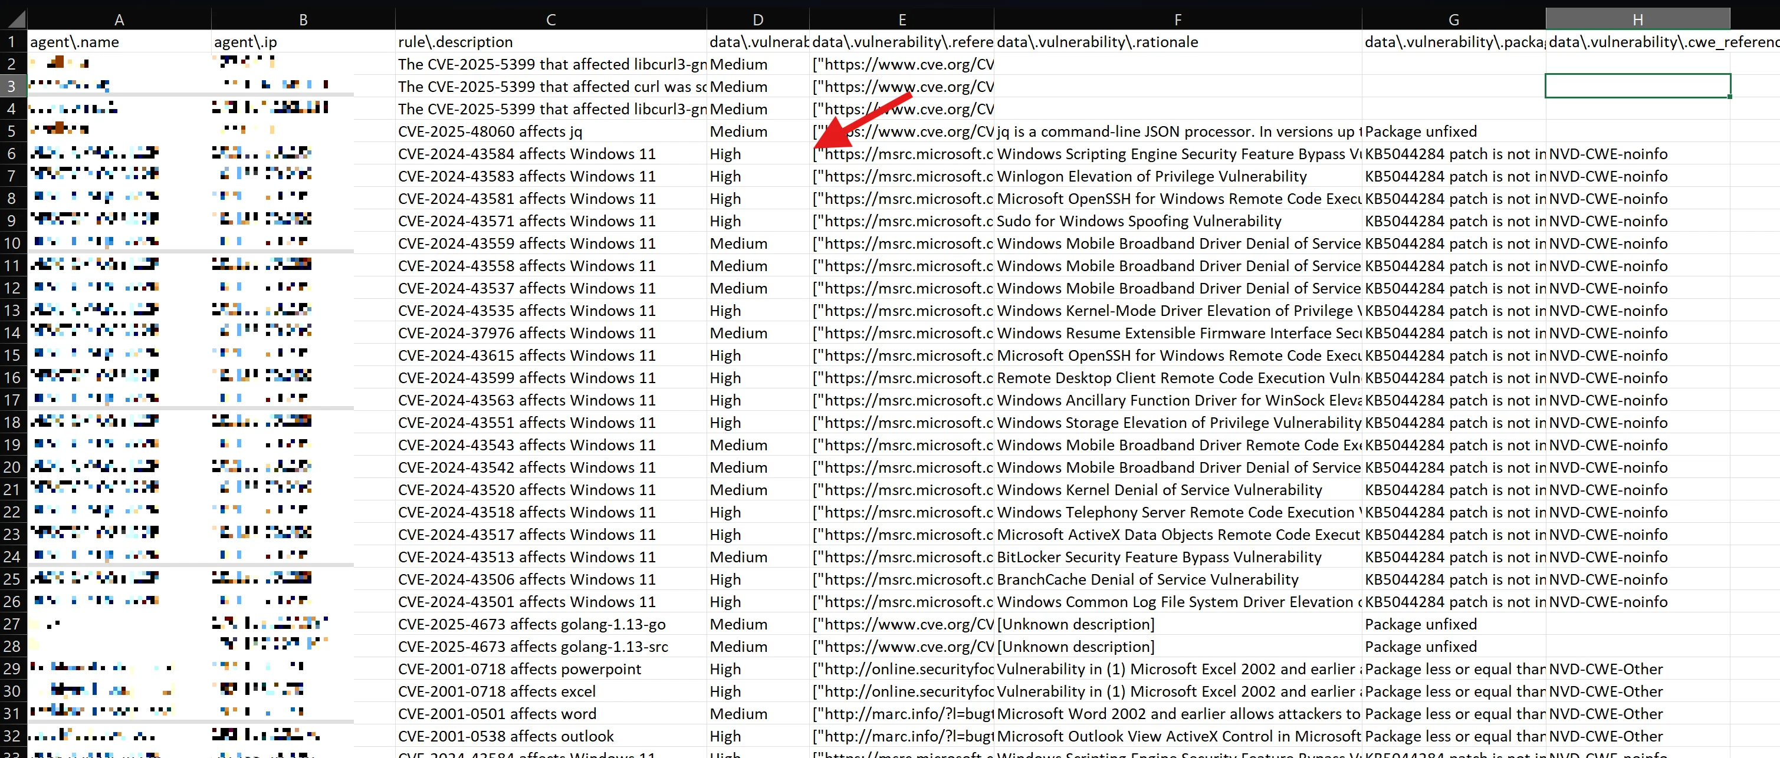1780x758 pixels.
Task: Click 'High' severity in the outlook row
Action: tap(758, 736)
